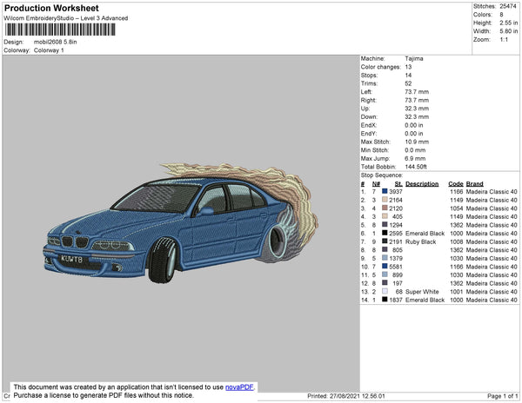Click the light blue swatch in stop 9

tap(385, 258)
